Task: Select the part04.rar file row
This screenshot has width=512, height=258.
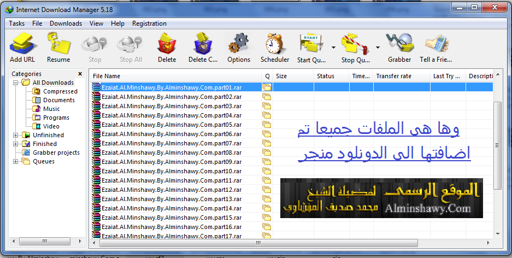Action: [291, 115]
